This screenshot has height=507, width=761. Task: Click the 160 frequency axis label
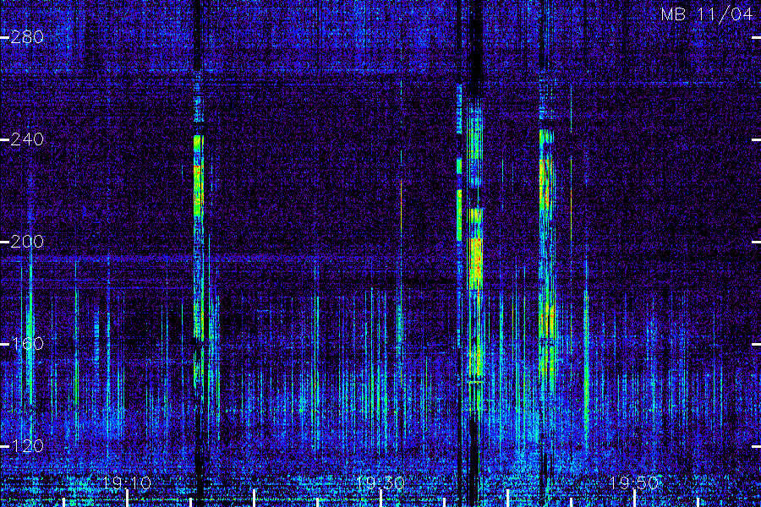[27, 344]
